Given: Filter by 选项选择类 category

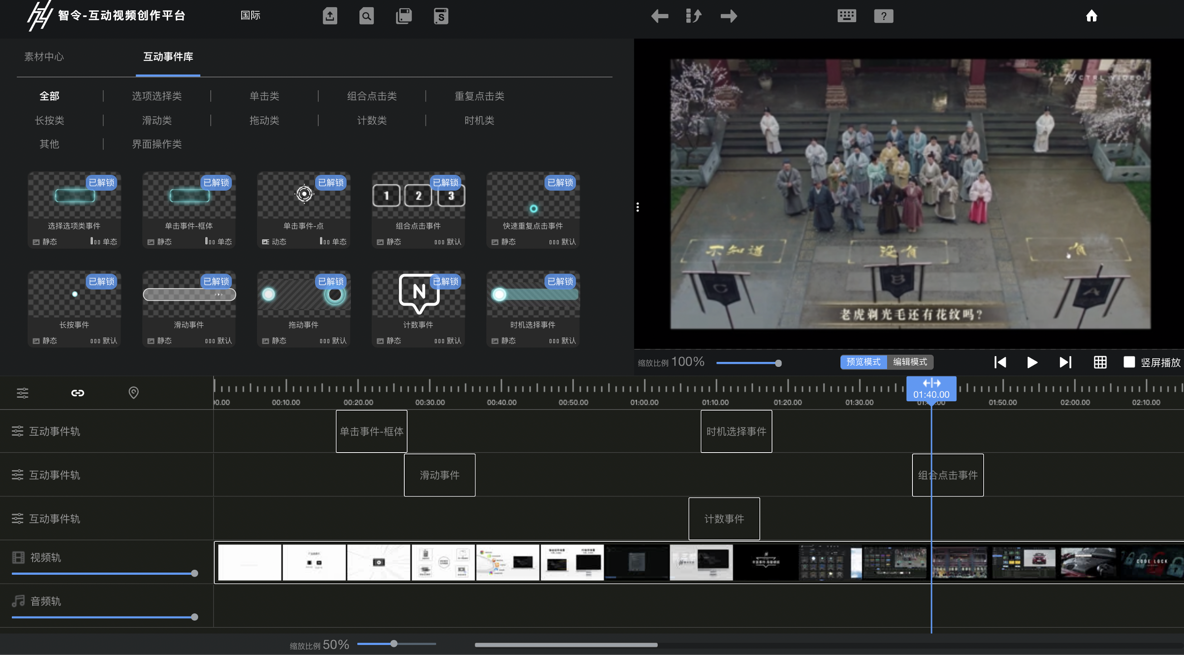Looking at the screenshot, I should tap(157, 96).
